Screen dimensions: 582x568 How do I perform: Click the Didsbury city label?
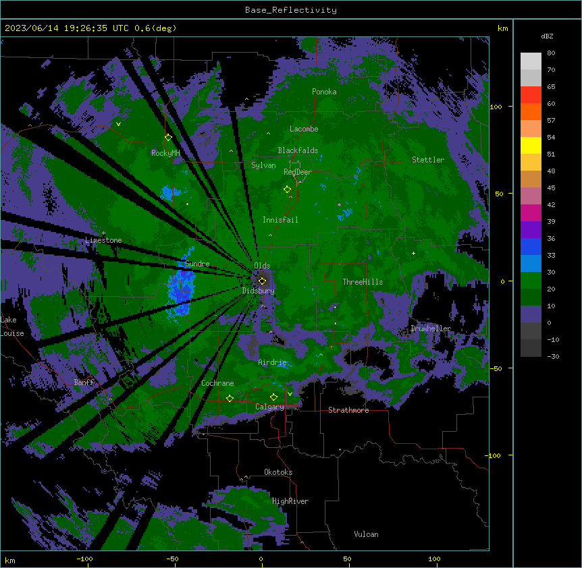259,291
